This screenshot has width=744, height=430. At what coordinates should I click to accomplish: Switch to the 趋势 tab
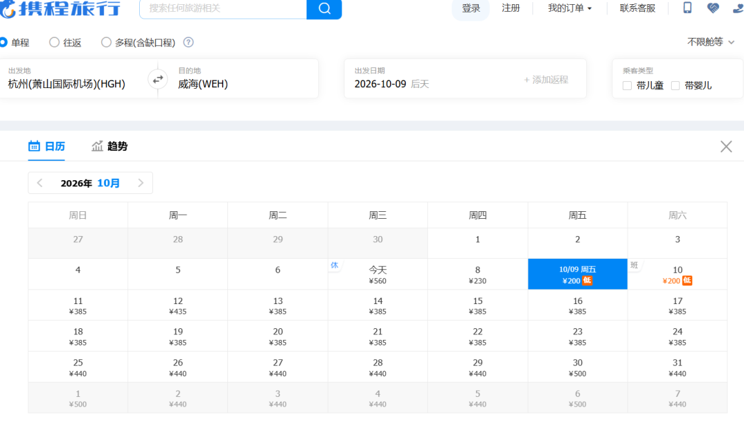tap(110, 146)
